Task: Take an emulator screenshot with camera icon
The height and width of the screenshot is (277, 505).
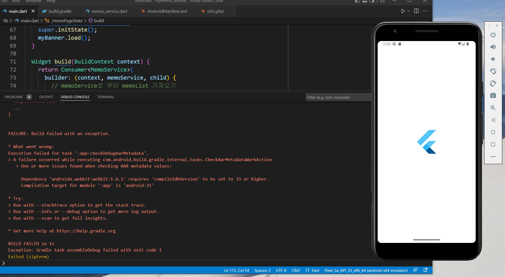Action: click(x=493, y=96)
